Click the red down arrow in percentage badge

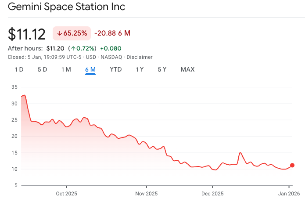59,33
